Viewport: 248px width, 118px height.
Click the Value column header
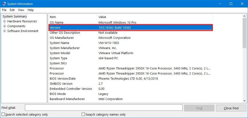coord(155,17)
